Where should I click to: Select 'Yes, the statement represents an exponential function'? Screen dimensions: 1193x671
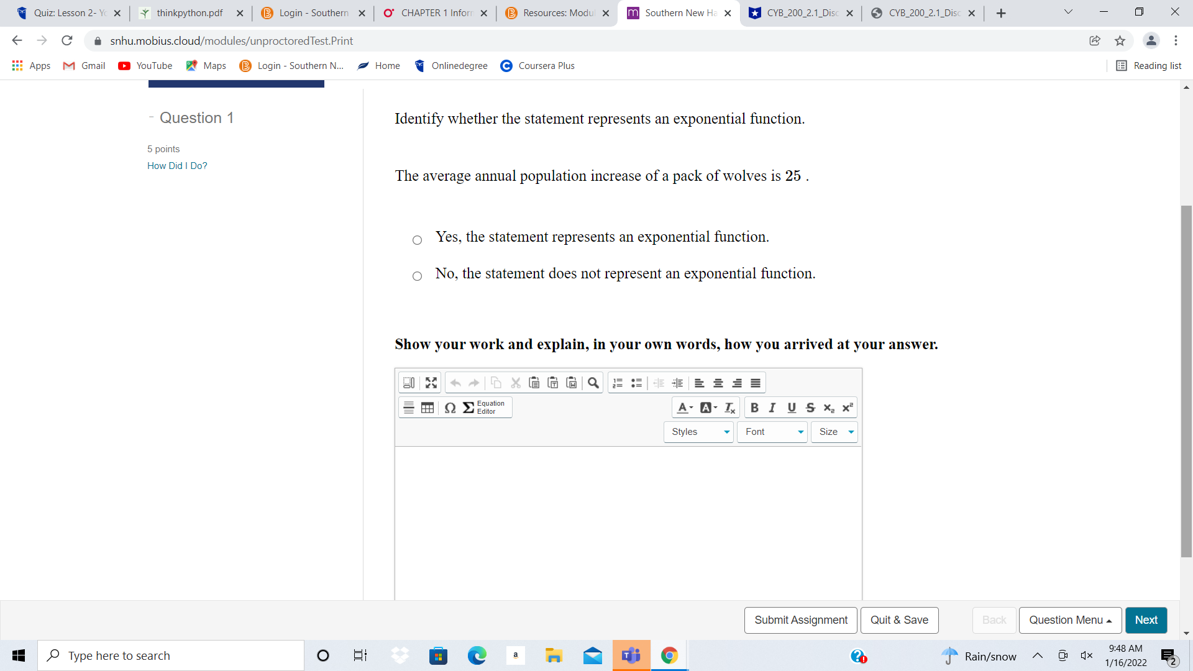click(x=417, y=240)
